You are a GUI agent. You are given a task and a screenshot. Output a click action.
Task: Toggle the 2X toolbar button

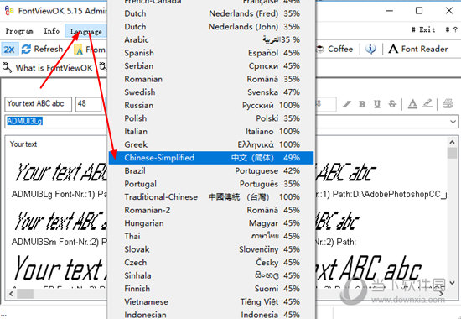[9, 50]
